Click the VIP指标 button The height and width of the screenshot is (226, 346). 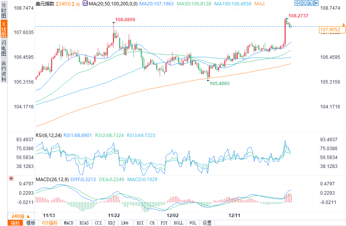point(49,223)
